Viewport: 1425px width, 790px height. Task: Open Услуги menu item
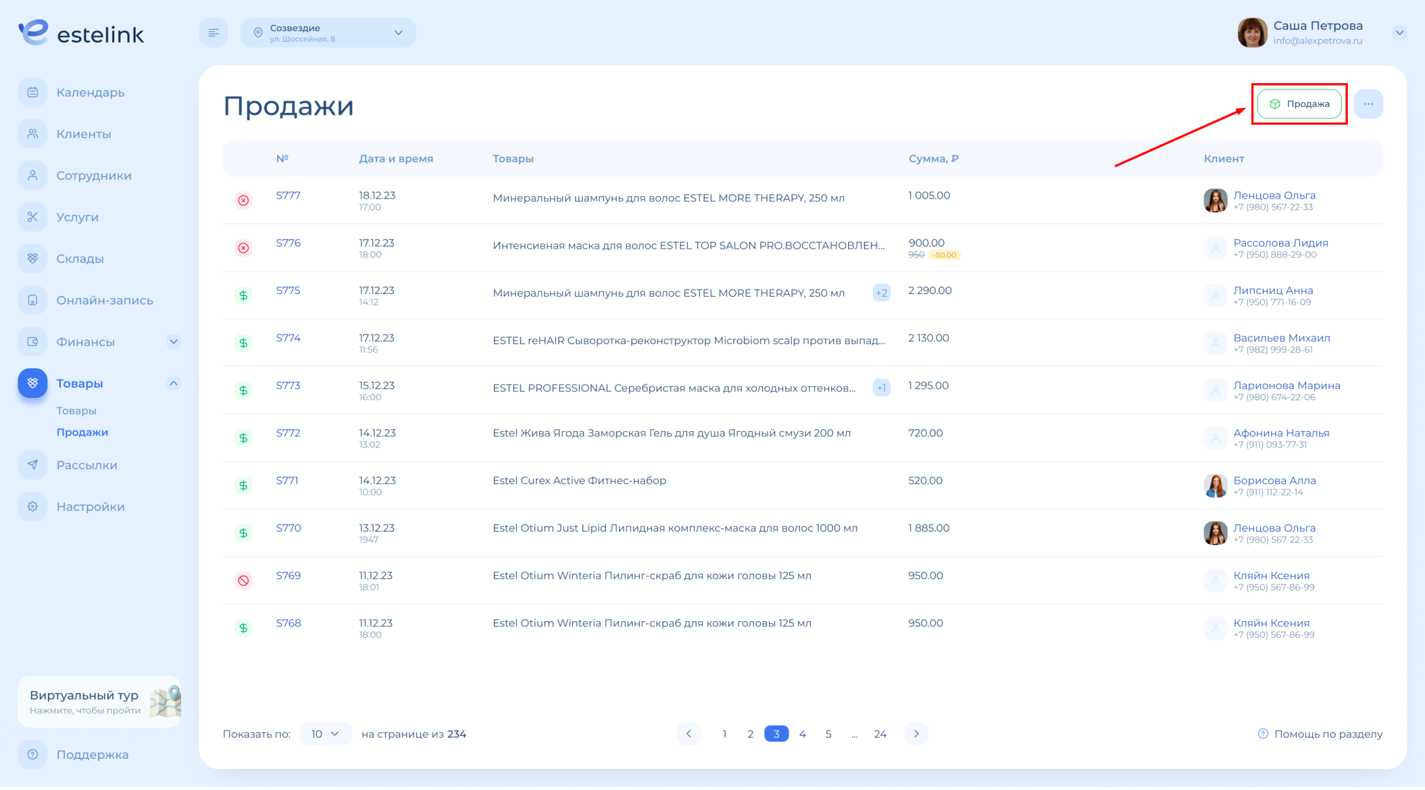tap(77, 217)
